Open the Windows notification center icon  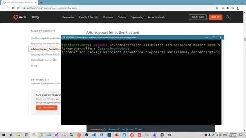click(x=241, y=135)
